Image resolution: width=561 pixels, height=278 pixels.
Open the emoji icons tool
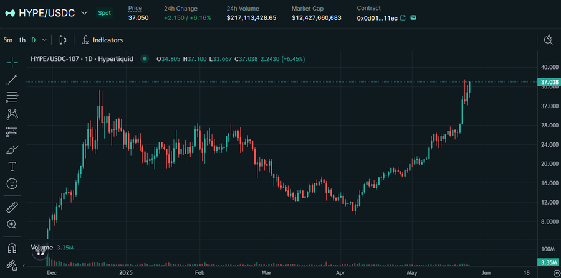click(x=12, y=184)
